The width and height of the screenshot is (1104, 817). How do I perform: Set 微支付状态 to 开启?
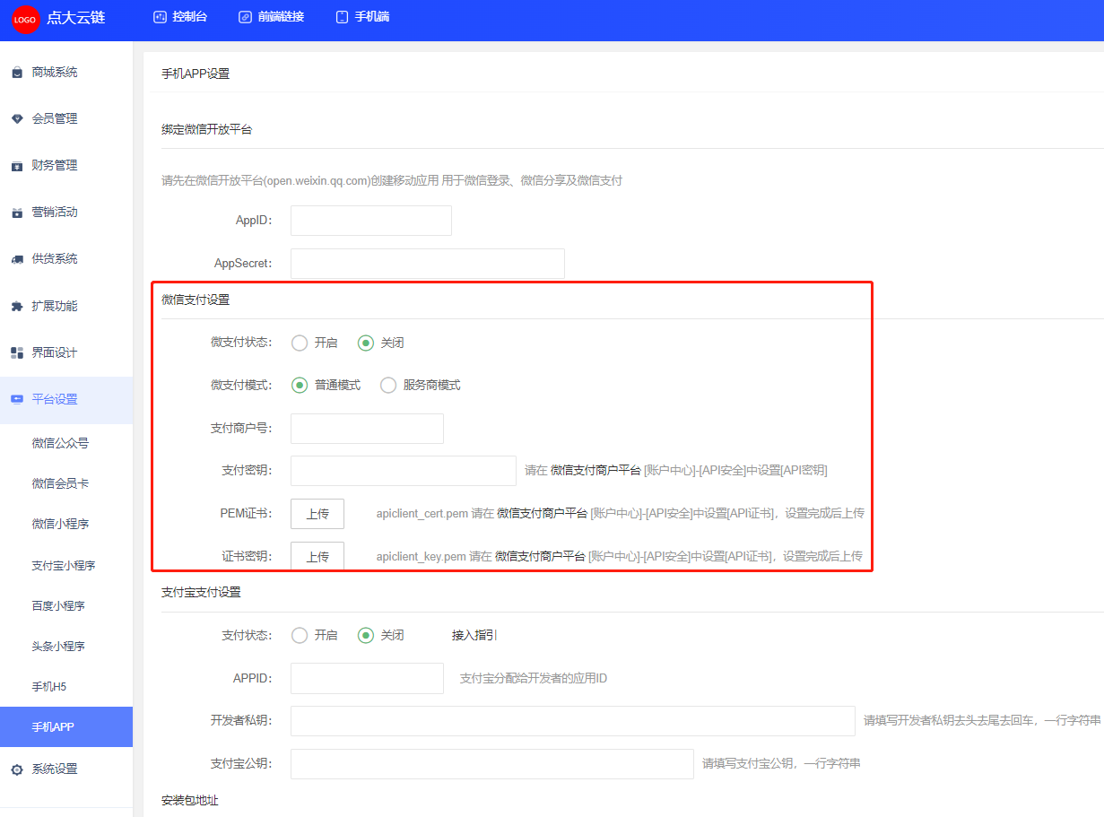coord(300,343)
